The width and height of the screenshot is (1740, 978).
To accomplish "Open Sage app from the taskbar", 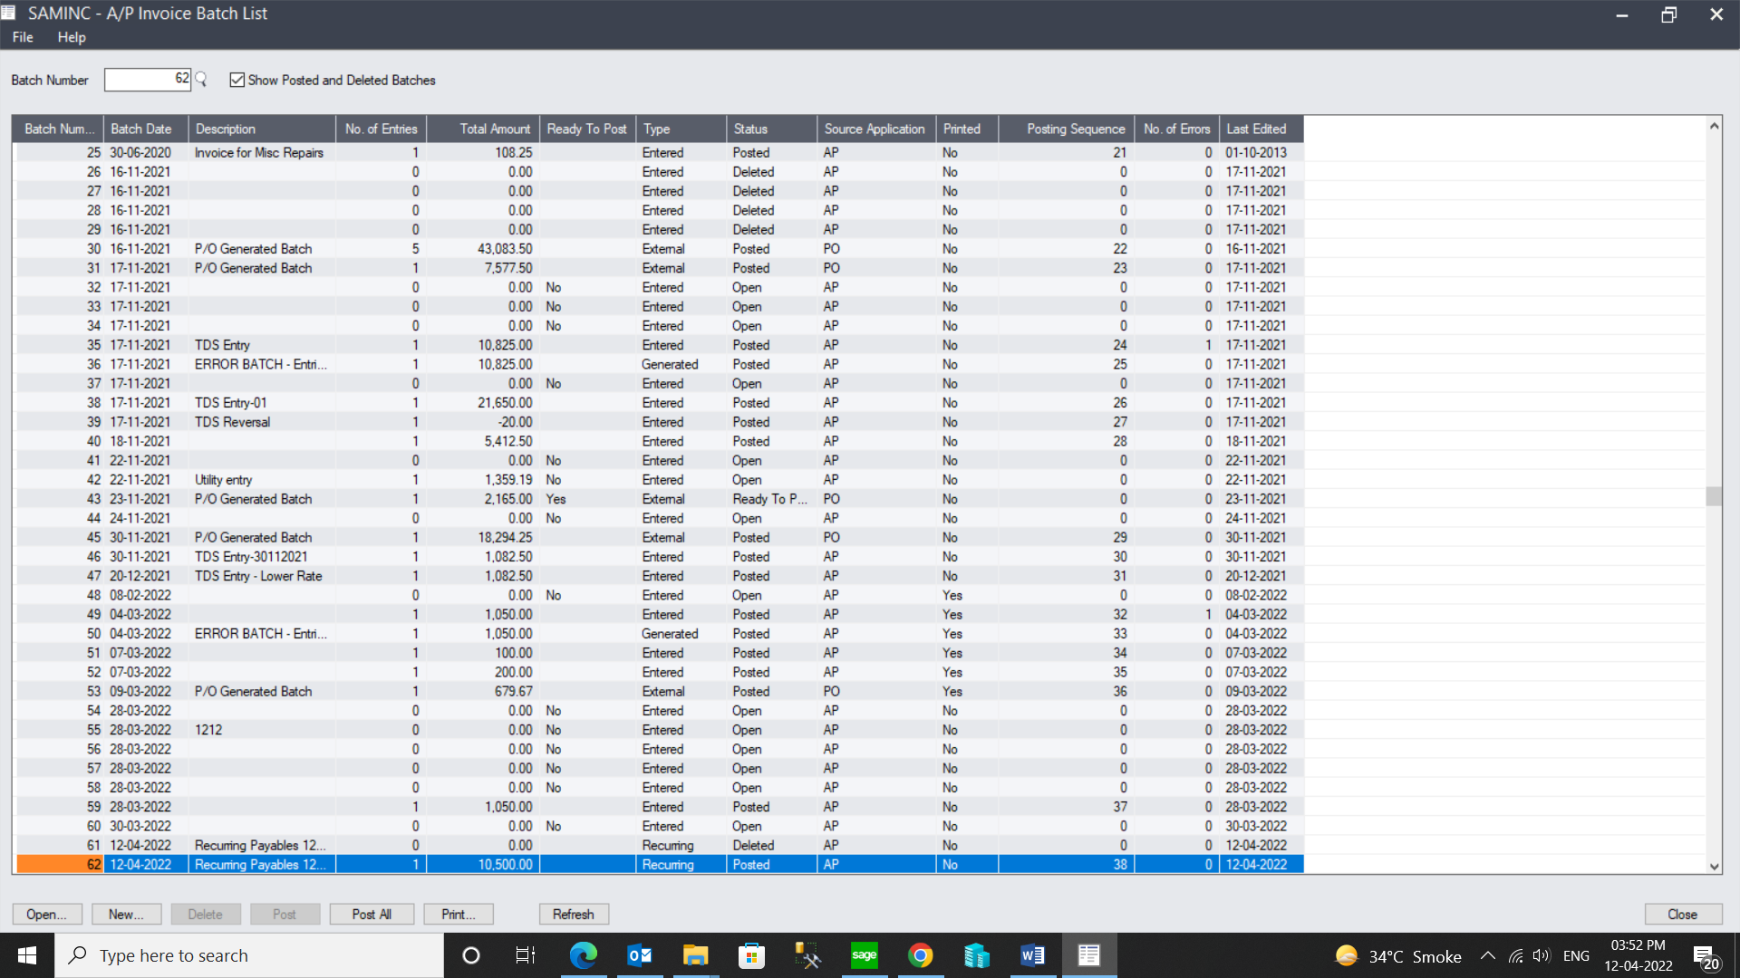I will 864,955.
